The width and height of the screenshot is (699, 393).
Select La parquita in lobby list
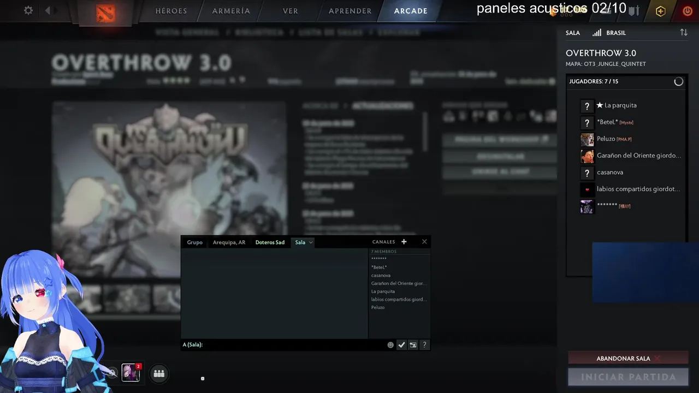point(620,105)
